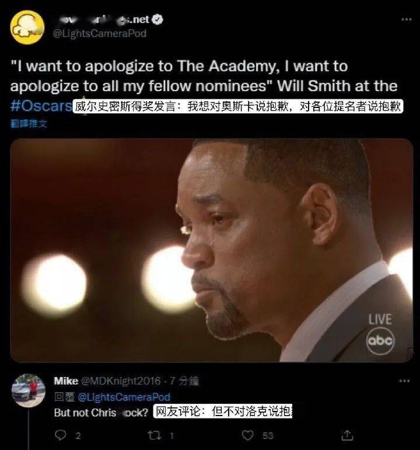Viewport: 420px width, 450px height.
Task: Click the reply comment bubble icon
Action: (60, 435)
